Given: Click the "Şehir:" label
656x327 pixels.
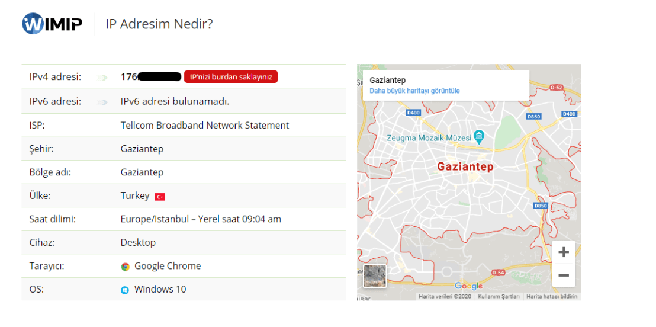Looking at the screenshot, I should pos(41,149).
